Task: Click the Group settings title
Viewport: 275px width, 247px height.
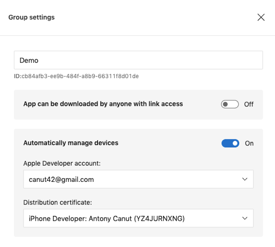Action: click(x=32, y=17)
